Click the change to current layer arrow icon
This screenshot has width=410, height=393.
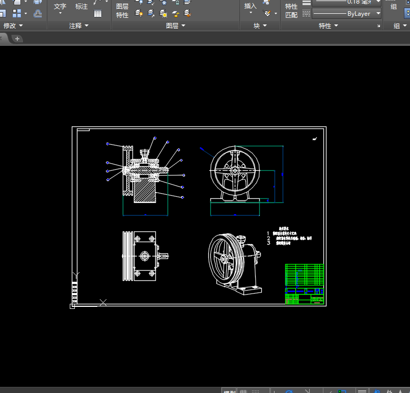tap(151, 13)
